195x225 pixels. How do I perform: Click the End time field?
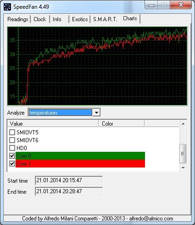click(69, 191)
